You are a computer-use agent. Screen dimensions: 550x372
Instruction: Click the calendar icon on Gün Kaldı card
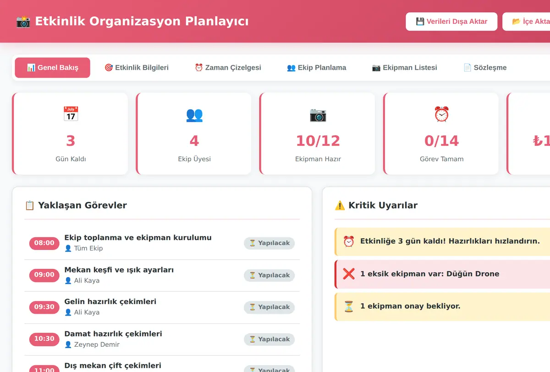(x=71, y=114)
